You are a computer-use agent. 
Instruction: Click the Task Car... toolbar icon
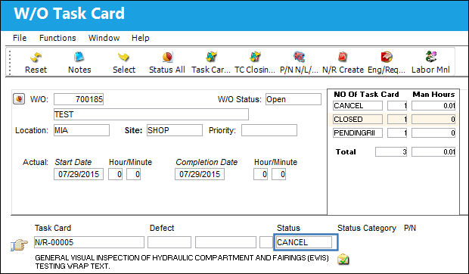(211, 57)
